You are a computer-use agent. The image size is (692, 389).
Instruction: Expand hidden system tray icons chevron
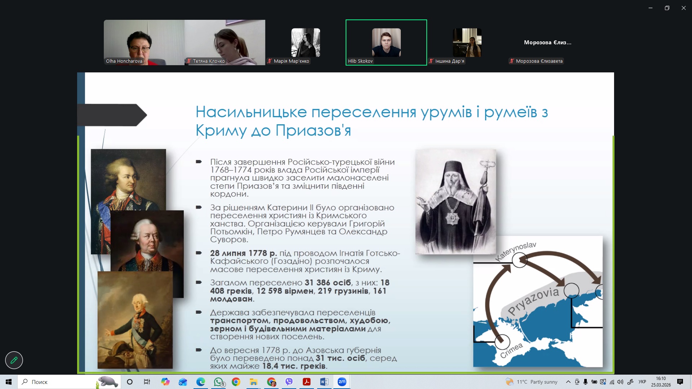568,382
